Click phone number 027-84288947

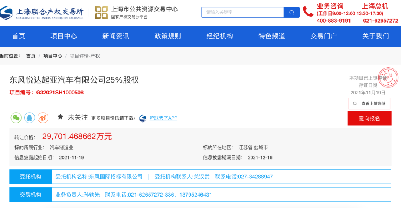(255, 177)
